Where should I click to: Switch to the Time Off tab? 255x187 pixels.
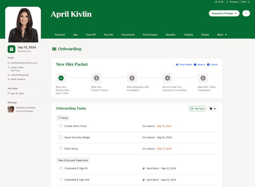pos(91,35)
